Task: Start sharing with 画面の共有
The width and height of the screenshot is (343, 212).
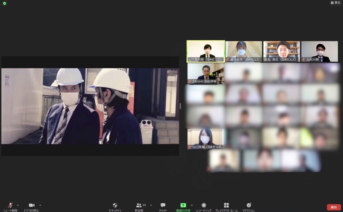Action: (184, 205)
